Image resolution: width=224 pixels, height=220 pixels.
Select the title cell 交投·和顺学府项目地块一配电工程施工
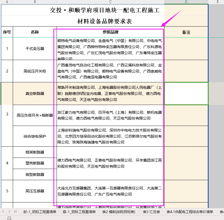(105, 10)
